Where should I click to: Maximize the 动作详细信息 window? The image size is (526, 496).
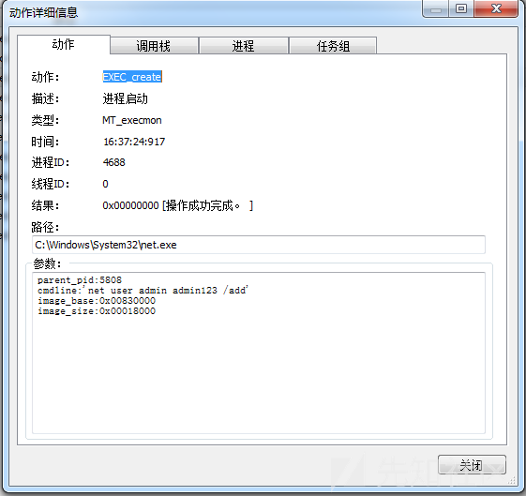[x=461, y=8]
